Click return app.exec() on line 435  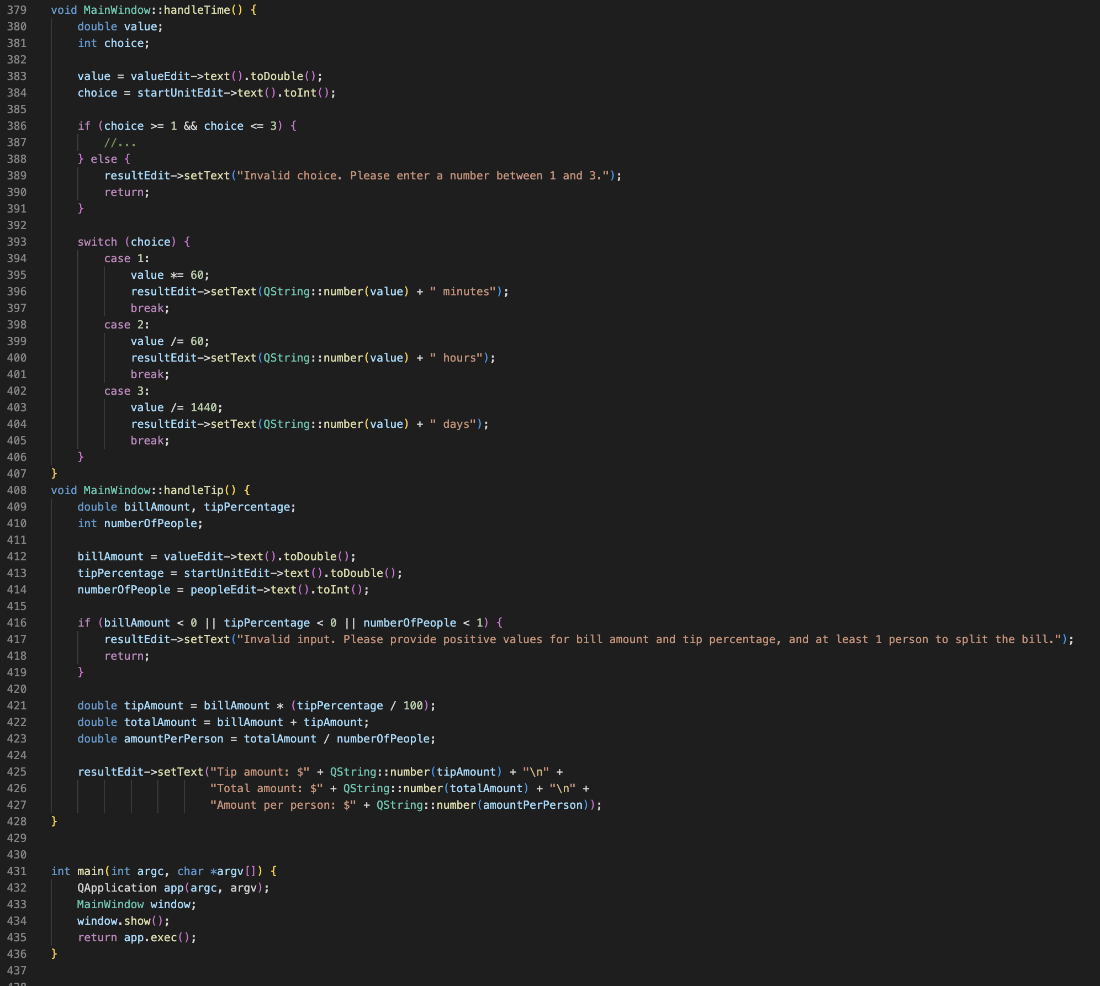tap(135, 937)
